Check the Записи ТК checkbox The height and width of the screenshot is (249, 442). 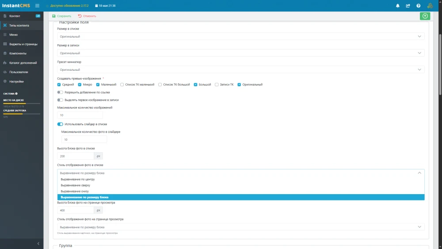[217, 84]
